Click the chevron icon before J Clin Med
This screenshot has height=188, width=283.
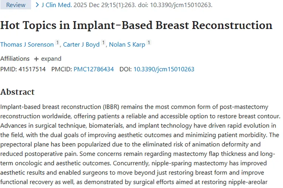pyautogui.click(x=37, y=5)
